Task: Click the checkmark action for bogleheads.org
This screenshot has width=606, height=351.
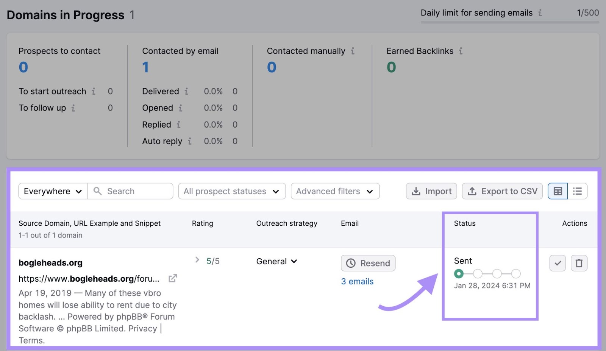Action: [x=557, y=263]
